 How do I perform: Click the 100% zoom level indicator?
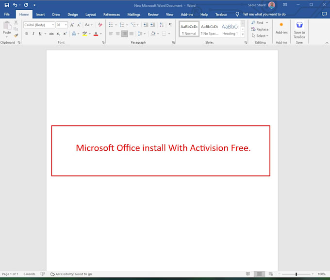pos(322,274)
